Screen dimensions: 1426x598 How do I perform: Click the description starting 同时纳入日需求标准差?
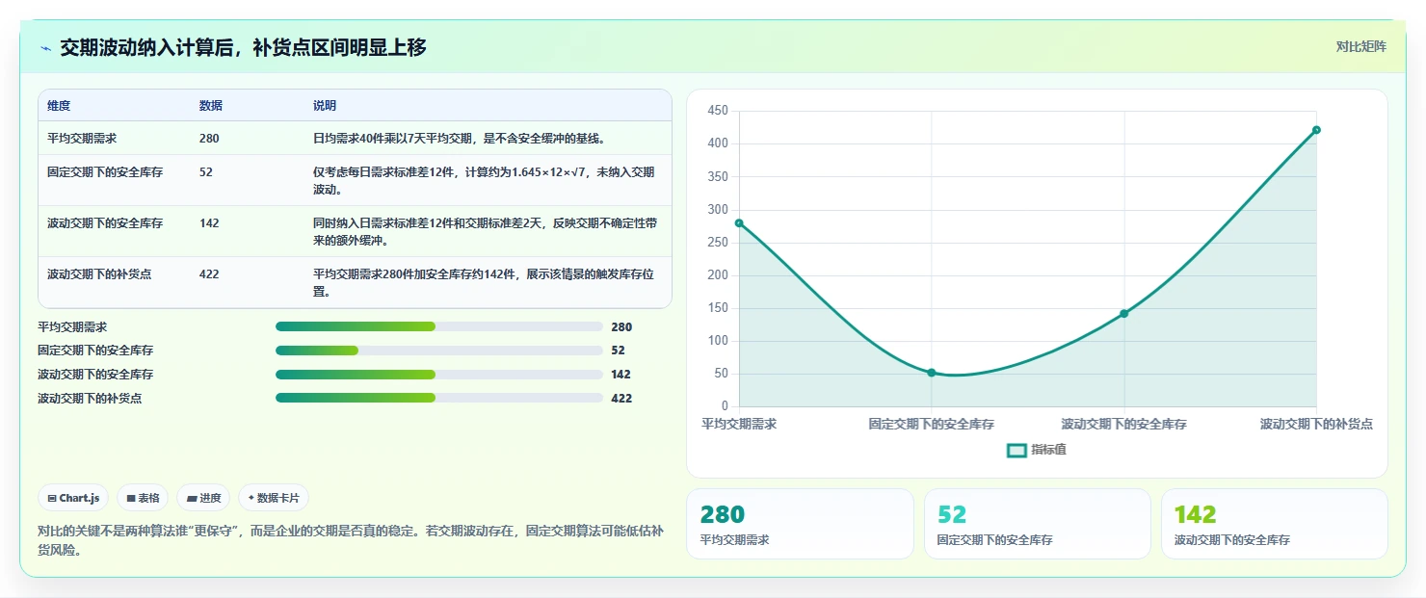click(x=486, y=231)
